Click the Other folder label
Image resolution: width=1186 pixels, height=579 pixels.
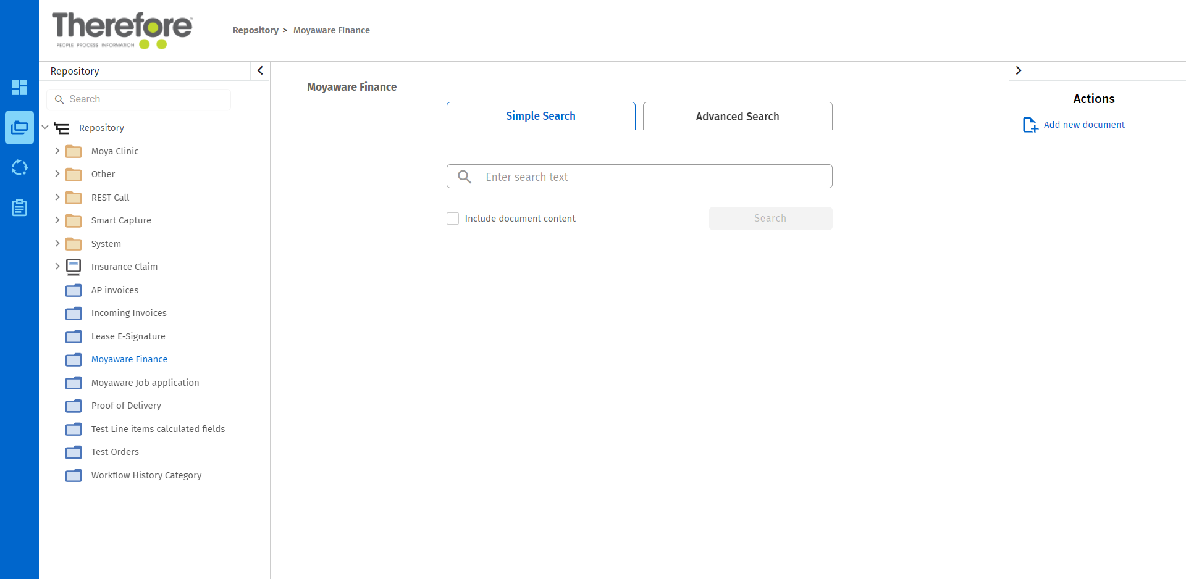coord(103,174)
